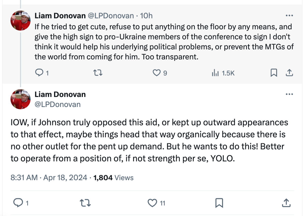Viewport: 303px width, 216px height.
Task: Reply to the main YOLO tweet
Action: 18,203
